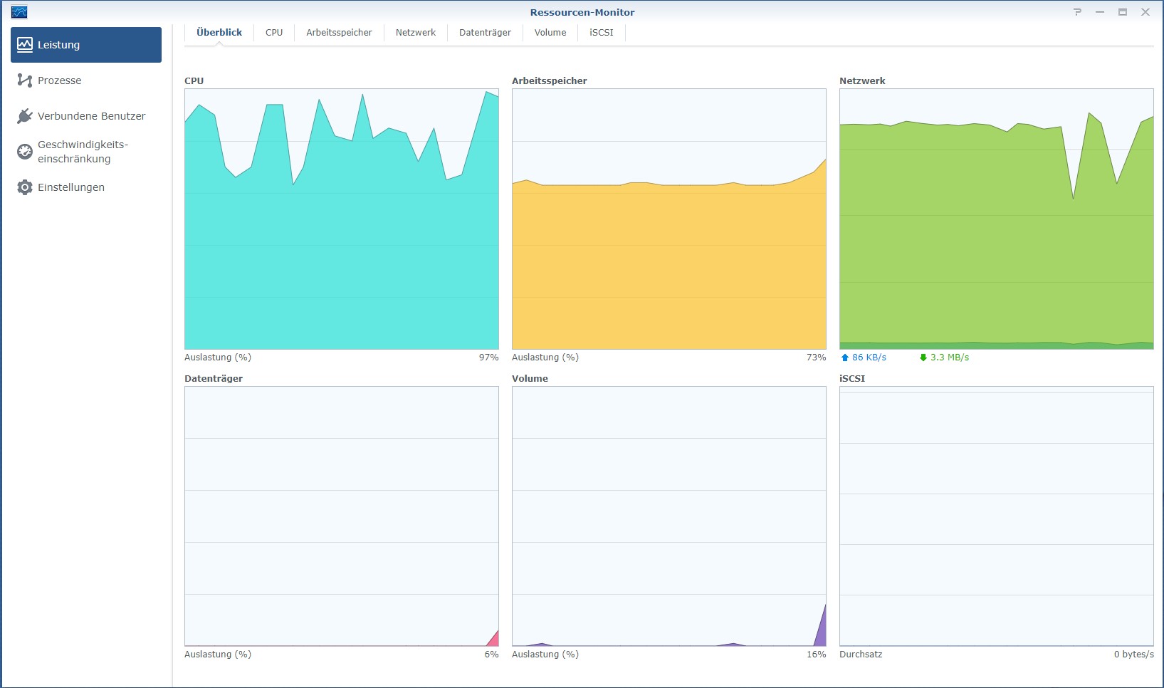The image size is (1164, 688).
Task: Click the Volume 16% usage value
Action: [x=816, y=655]
